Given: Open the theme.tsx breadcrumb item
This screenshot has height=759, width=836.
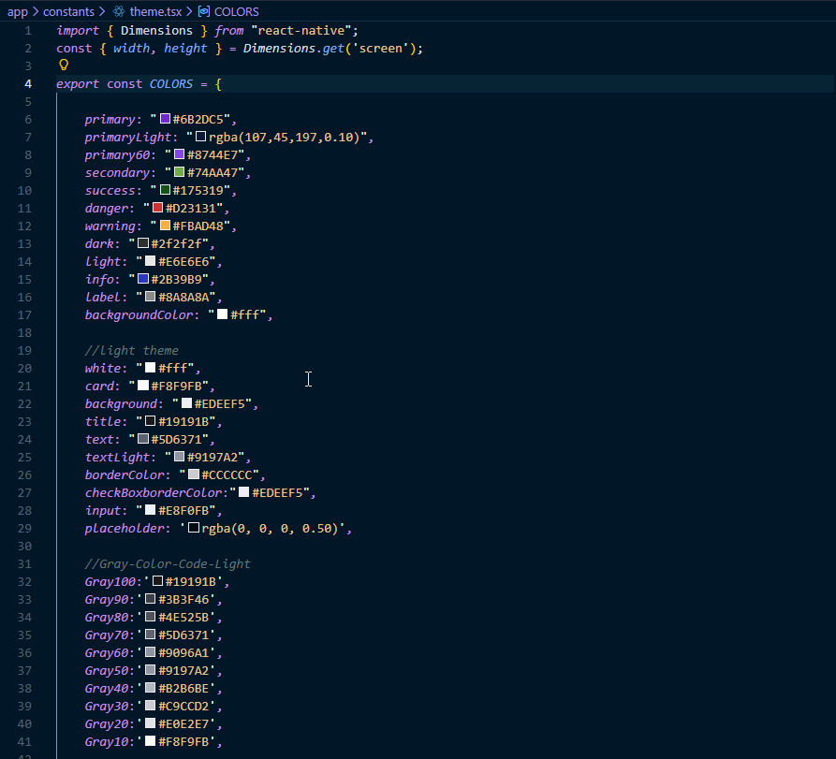Looking at the screenshot, I should pos(156,12).
